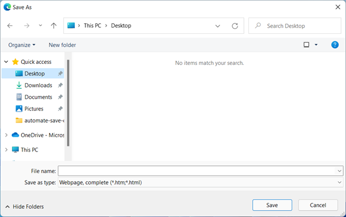
Task: Click the pin icon beside Downloads
Action: [60, 85]
